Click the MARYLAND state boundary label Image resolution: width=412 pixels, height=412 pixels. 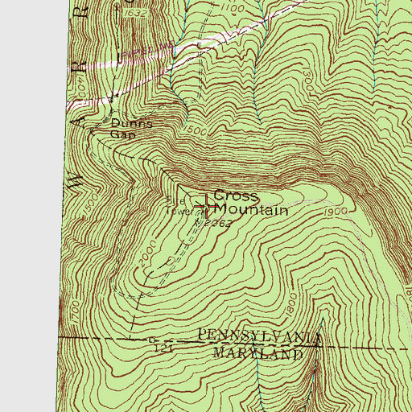point(258,353)
